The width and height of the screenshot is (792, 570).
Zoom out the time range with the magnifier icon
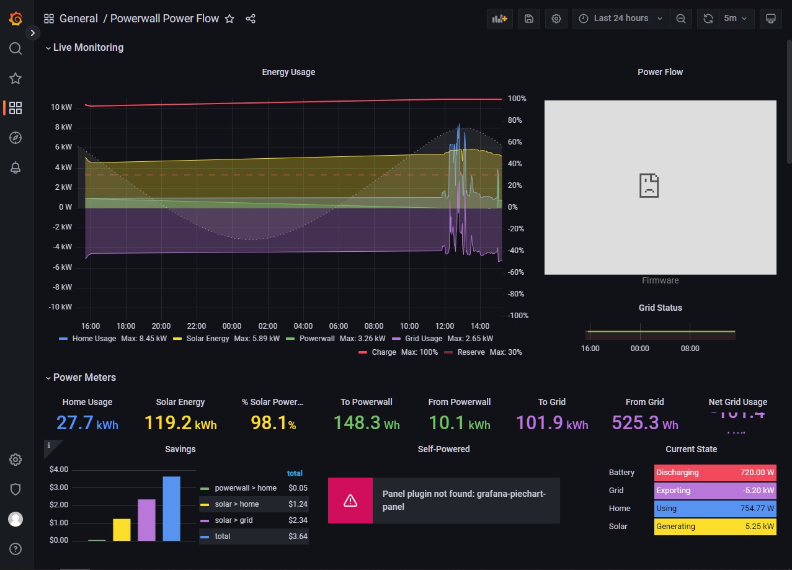point(681,19)
